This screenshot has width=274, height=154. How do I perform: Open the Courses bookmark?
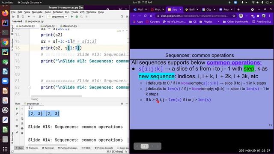click(x=153, y=22)
